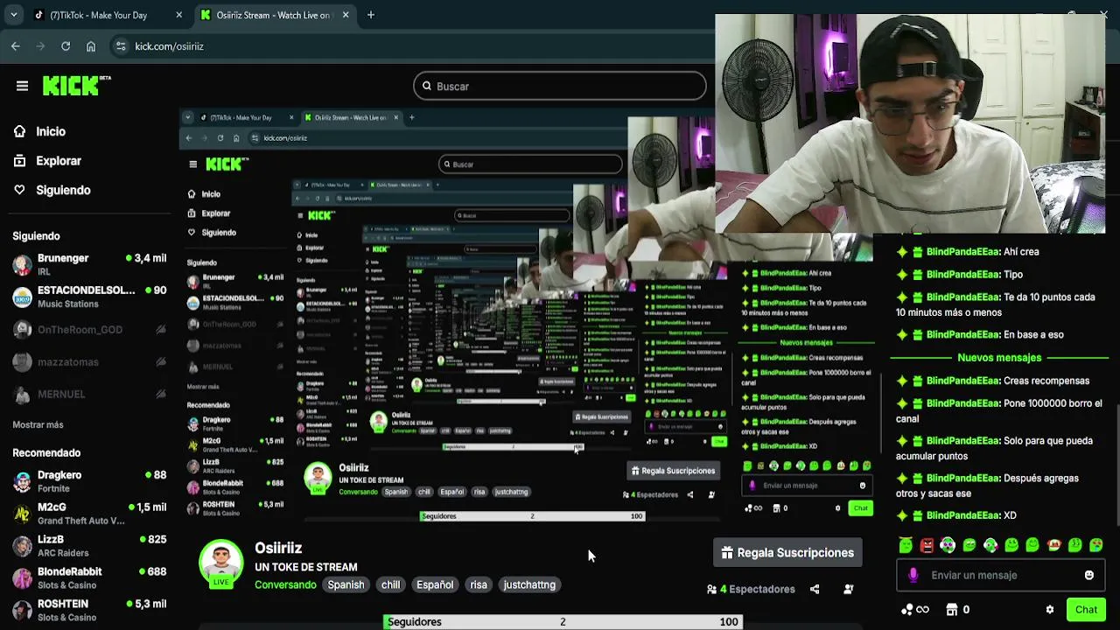Click BlindPandaEEaa in the 'Tipo' message

[962, 275]
